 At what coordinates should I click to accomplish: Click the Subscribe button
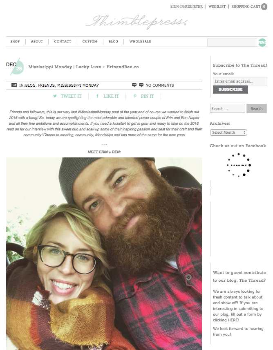pos(230,90)
